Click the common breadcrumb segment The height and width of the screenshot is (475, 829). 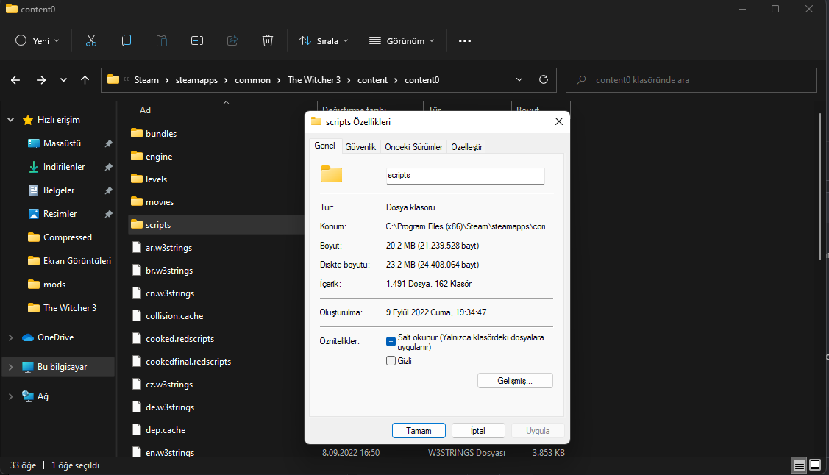(x=253, y=80)
